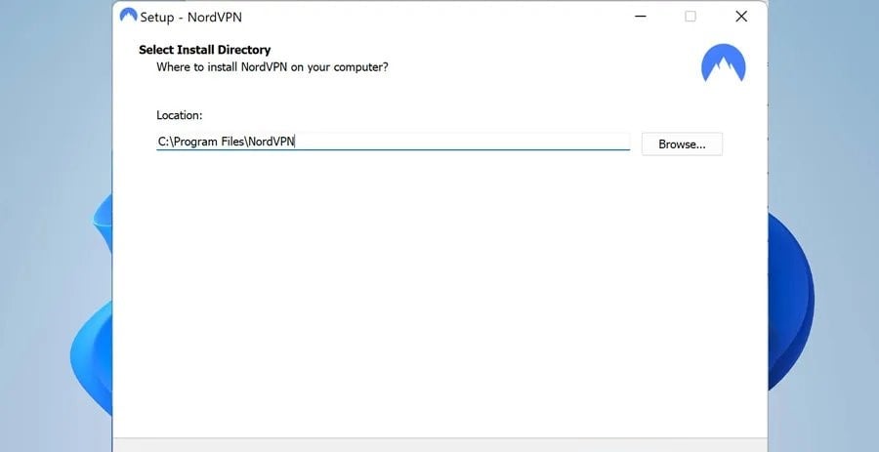Close the NordVPN Setup window
This screenshot has width=879, height=452.
pyautogui.click(x=741, y=17)
